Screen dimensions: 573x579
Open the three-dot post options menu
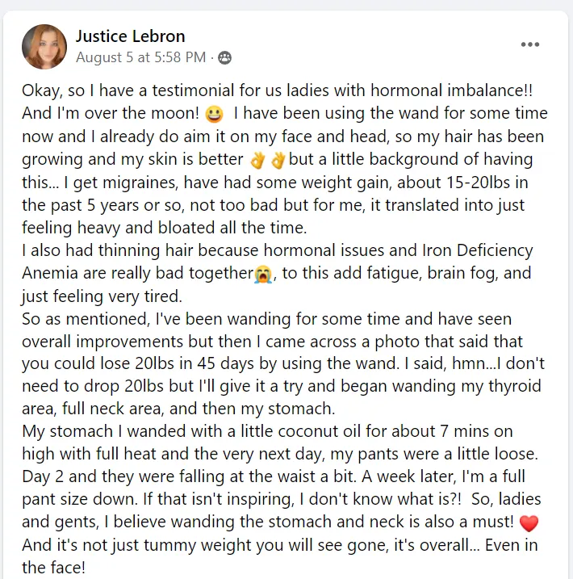click(x=529, y=45)
